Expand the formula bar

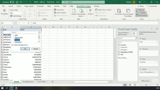coord(158,23)
